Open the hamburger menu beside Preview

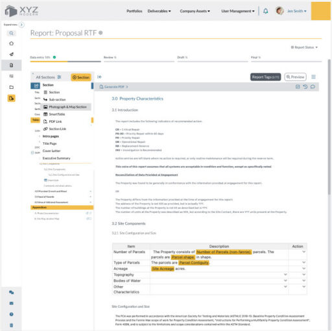pyautogui.click(x=313, y=77)
